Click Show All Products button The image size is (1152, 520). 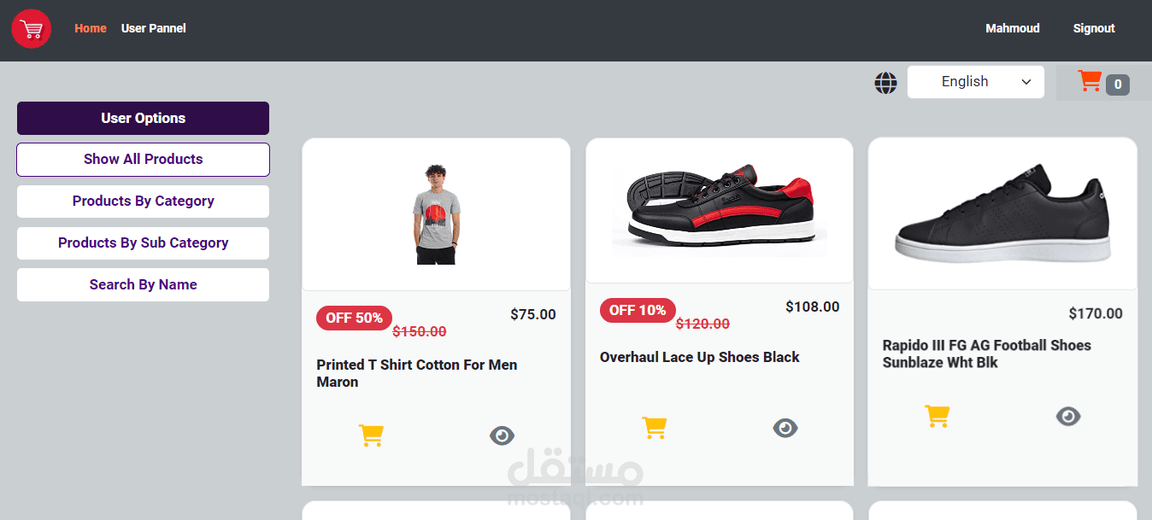coord(142,160)
